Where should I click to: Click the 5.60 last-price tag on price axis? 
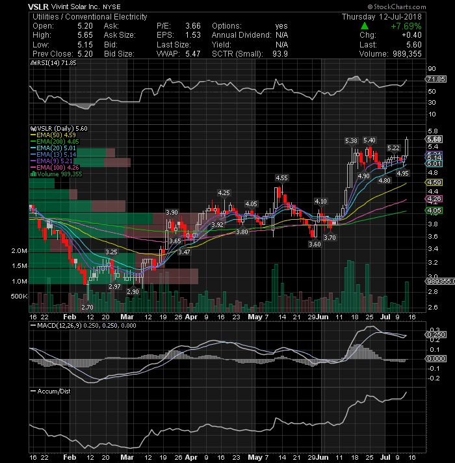tap(434, 139)
